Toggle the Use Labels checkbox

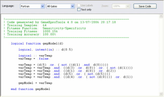click(79, 5)
